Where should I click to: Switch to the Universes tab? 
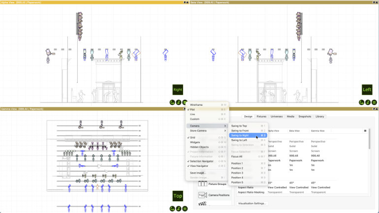point(277,117)
